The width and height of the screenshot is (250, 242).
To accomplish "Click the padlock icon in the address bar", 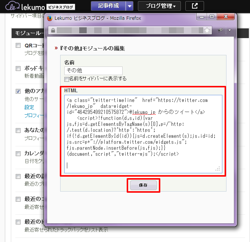I will pos(53,30).
